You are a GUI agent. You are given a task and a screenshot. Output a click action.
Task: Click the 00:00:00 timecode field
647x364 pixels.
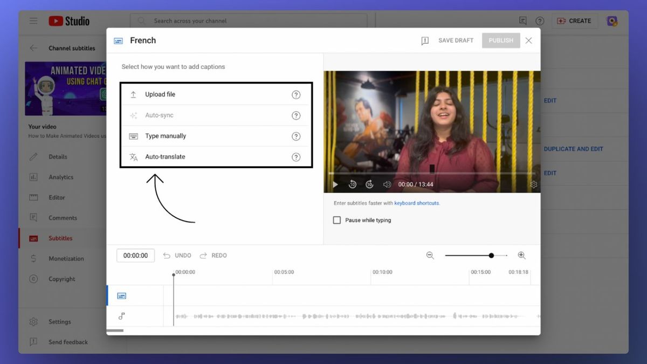pyautogui.click(x=135, y=256)
